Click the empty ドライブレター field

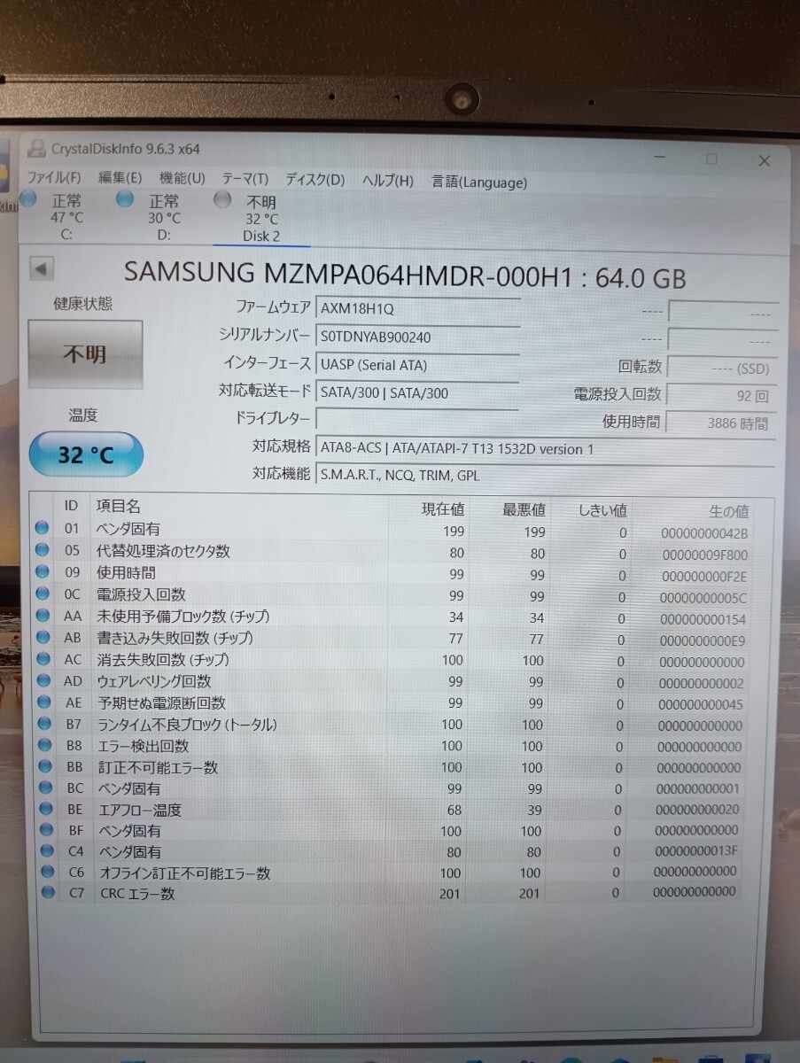point(418,419)
